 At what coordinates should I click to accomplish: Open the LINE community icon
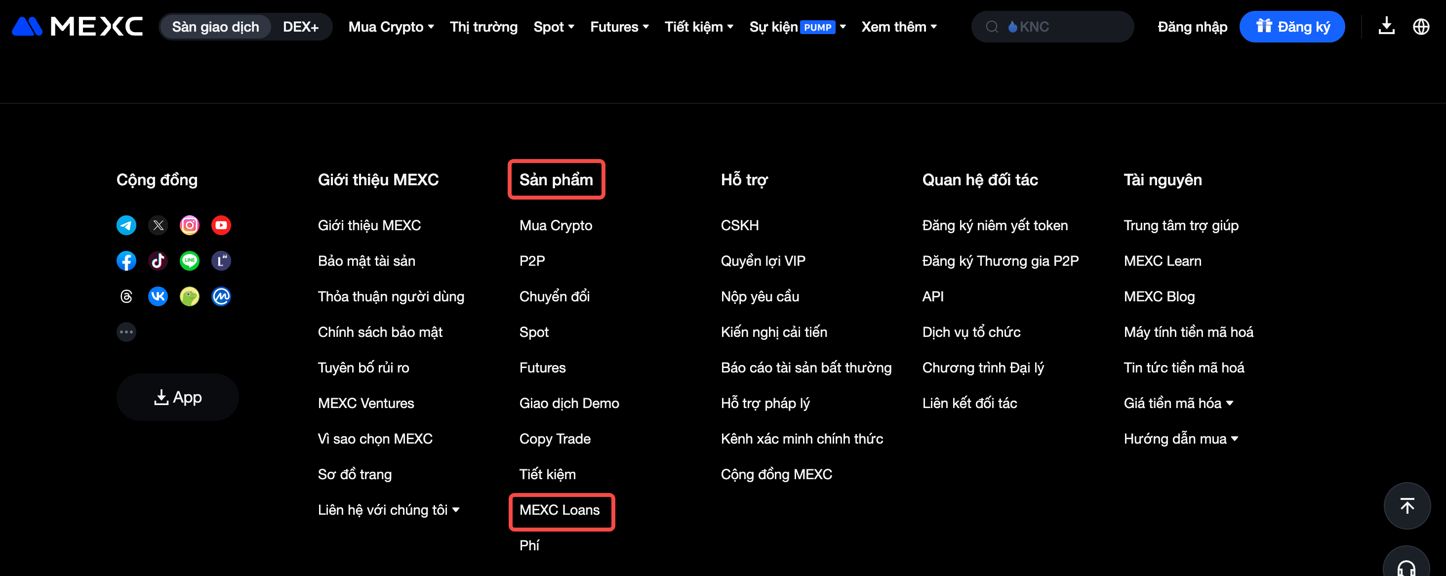pos(190,261)
